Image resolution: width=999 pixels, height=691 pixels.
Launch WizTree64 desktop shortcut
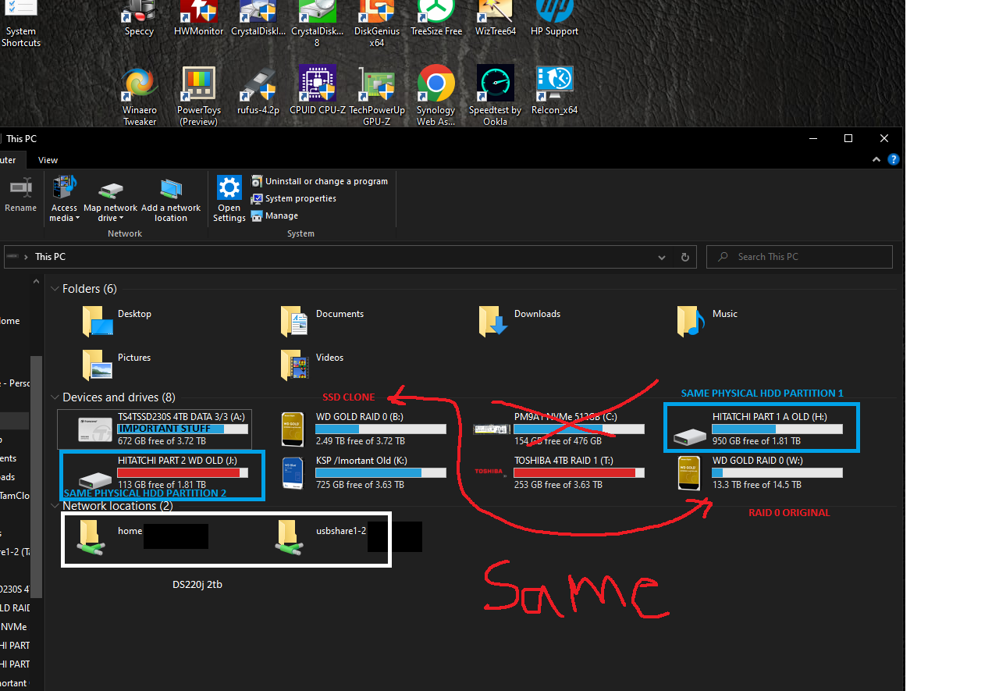pos(496,19)
